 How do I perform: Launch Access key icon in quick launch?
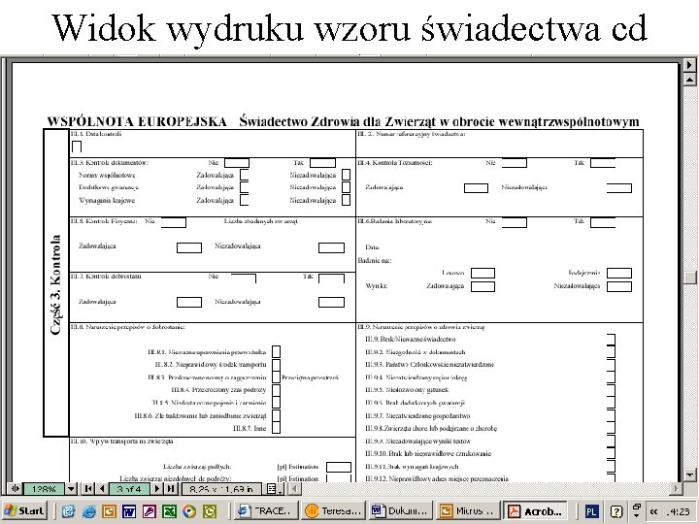pyautogui.click(x=149, y=511)
